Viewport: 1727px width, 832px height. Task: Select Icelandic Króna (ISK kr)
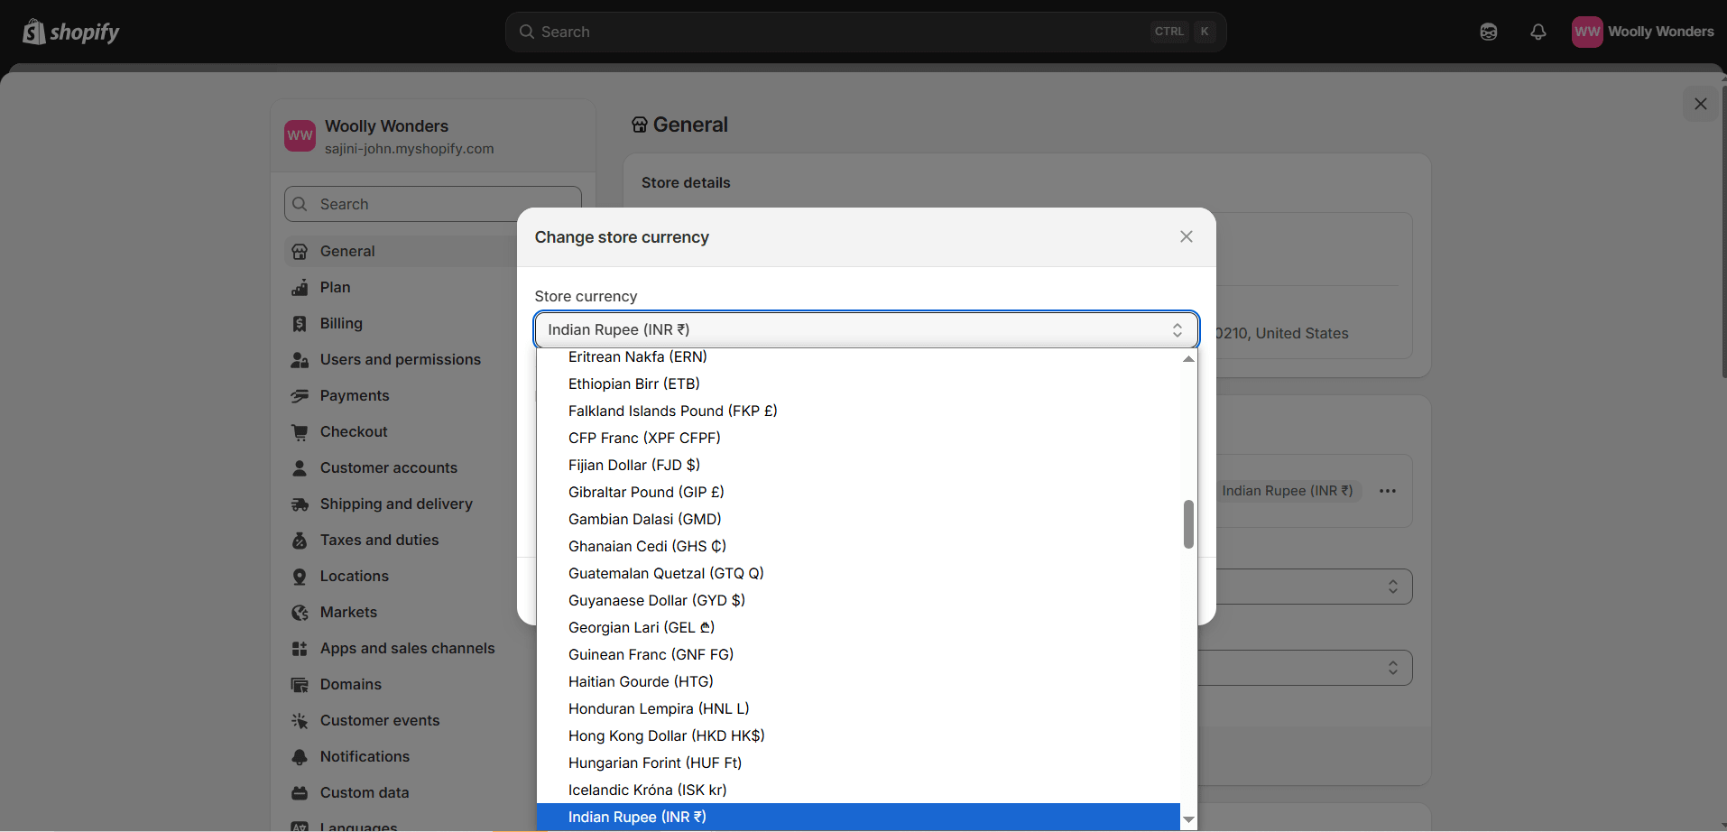coord(858,790)
